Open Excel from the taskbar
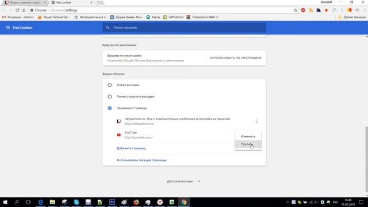 (x=172, y=202)
